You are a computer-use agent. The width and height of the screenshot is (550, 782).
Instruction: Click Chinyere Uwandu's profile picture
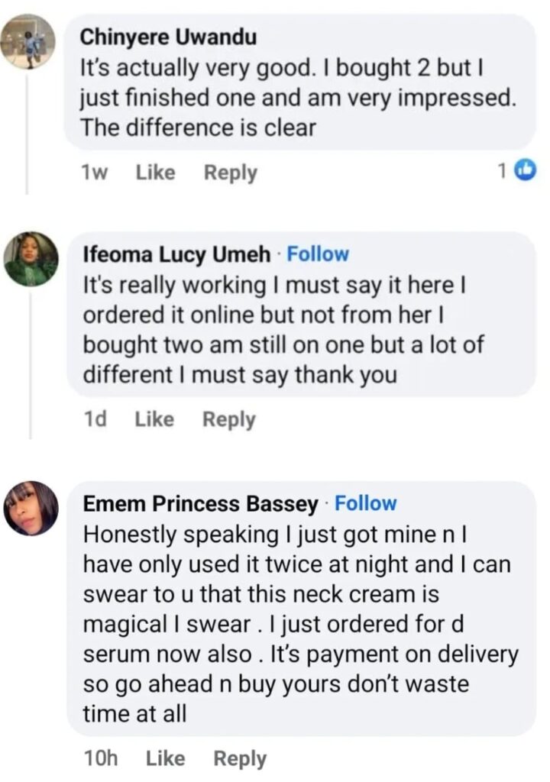(x=27, y=42)
